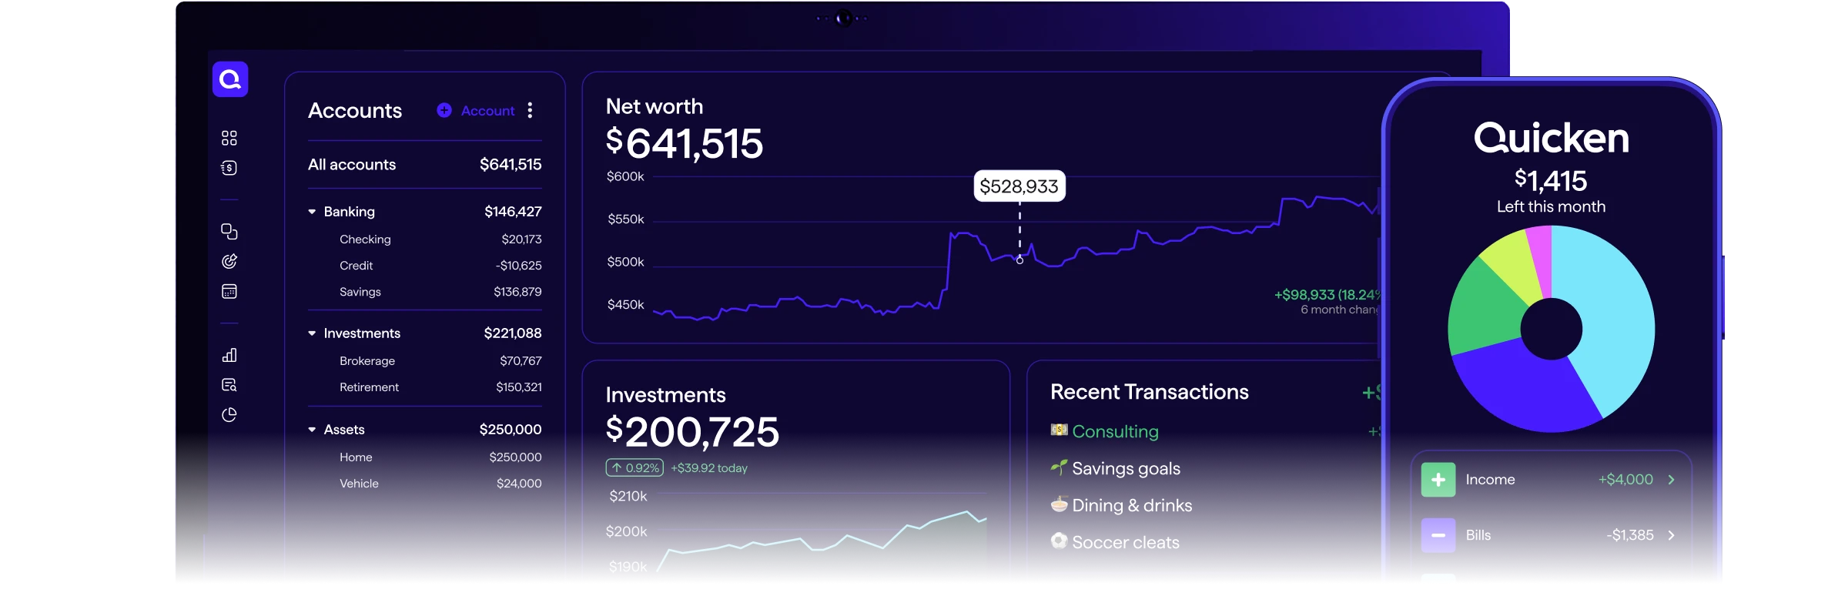Click the sprout icon beside Savings goals
1848x616 pixels.
[1060, 467]
